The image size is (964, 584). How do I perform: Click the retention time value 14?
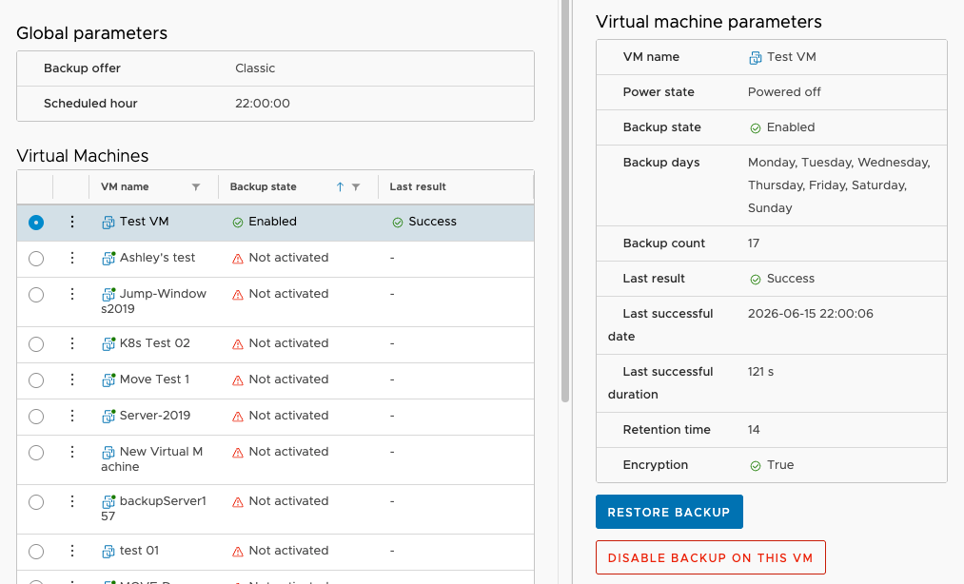[x=754, y=430]
